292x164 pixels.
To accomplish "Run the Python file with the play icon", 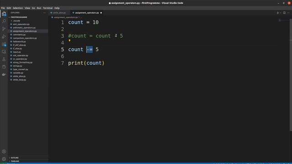I will [278, 13].
